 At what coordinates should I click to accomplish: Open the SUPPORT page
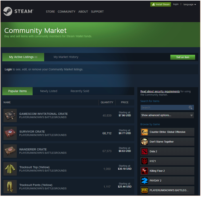click(97, 12)
